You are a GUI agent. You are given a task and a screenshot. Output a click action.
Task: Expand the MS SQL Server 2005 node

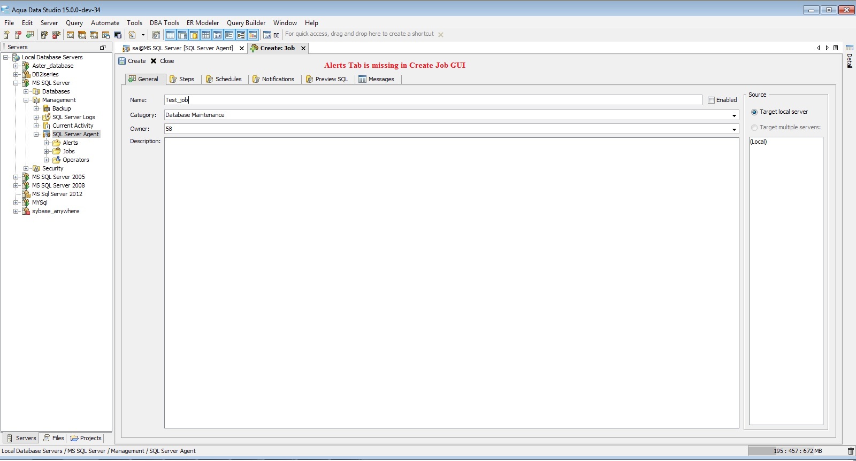(16, 177)
